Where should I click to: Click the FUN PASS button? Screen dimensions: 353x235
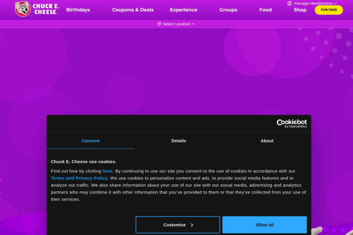(x=329, y=10)
